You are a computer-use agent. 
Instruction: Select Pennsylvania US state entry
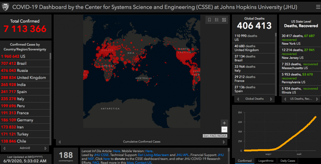300,78
